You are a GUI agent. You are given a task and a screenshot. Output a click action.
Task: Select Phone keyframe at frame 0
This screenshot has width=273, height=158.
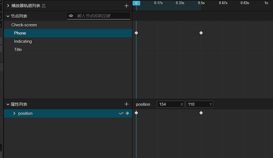[136, 33]
